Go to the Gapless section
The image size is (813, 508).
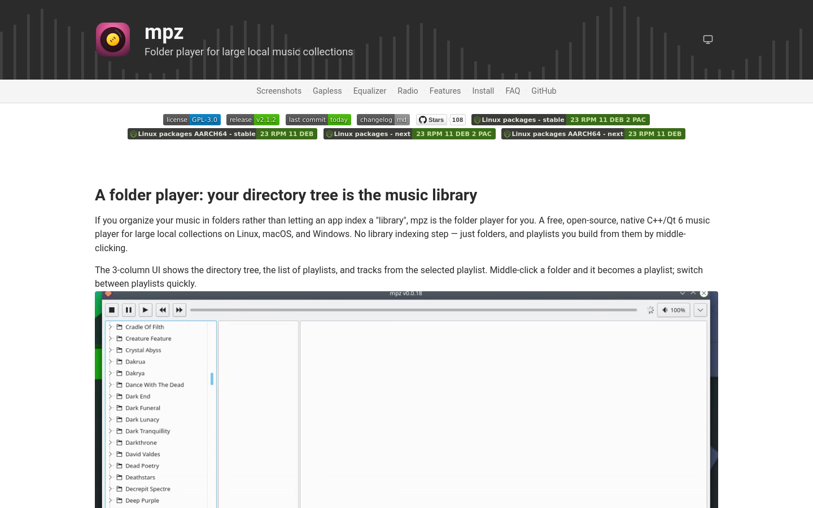[x=327, y=91]
